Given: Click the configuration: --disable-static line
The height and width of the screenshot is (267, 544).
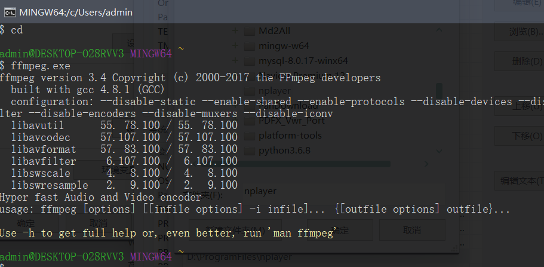Looking at the screenshot, I should [x=277, y=102].
